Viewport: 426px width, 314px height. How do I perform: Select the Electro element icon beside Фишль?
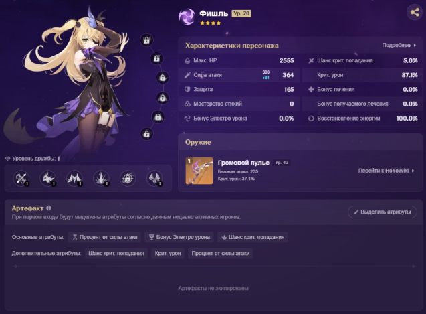tap(187, 17)
